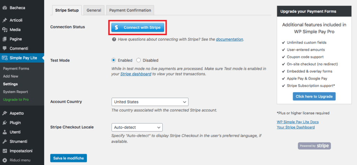
Task: Open Your Stripe Dashboard link
Action: coord(296,127)
